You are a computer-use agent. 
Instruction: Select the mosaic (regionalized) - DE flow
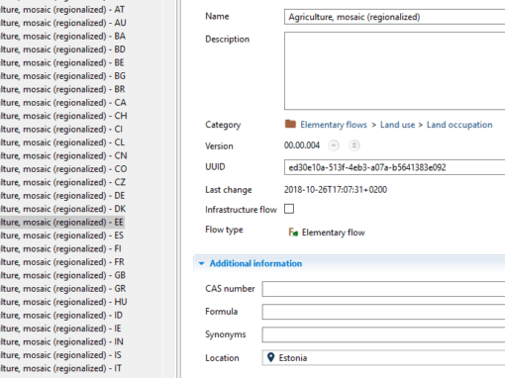click(62, 196)
